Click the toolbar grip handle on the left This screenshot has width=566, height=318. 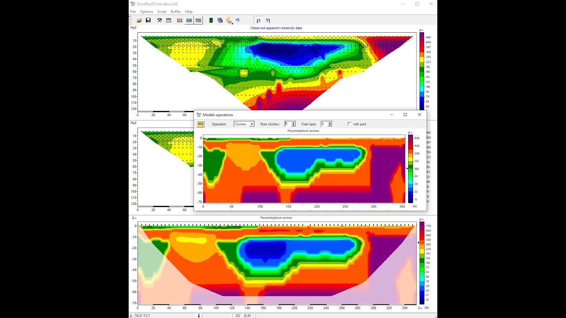click(x=130, y=20)
